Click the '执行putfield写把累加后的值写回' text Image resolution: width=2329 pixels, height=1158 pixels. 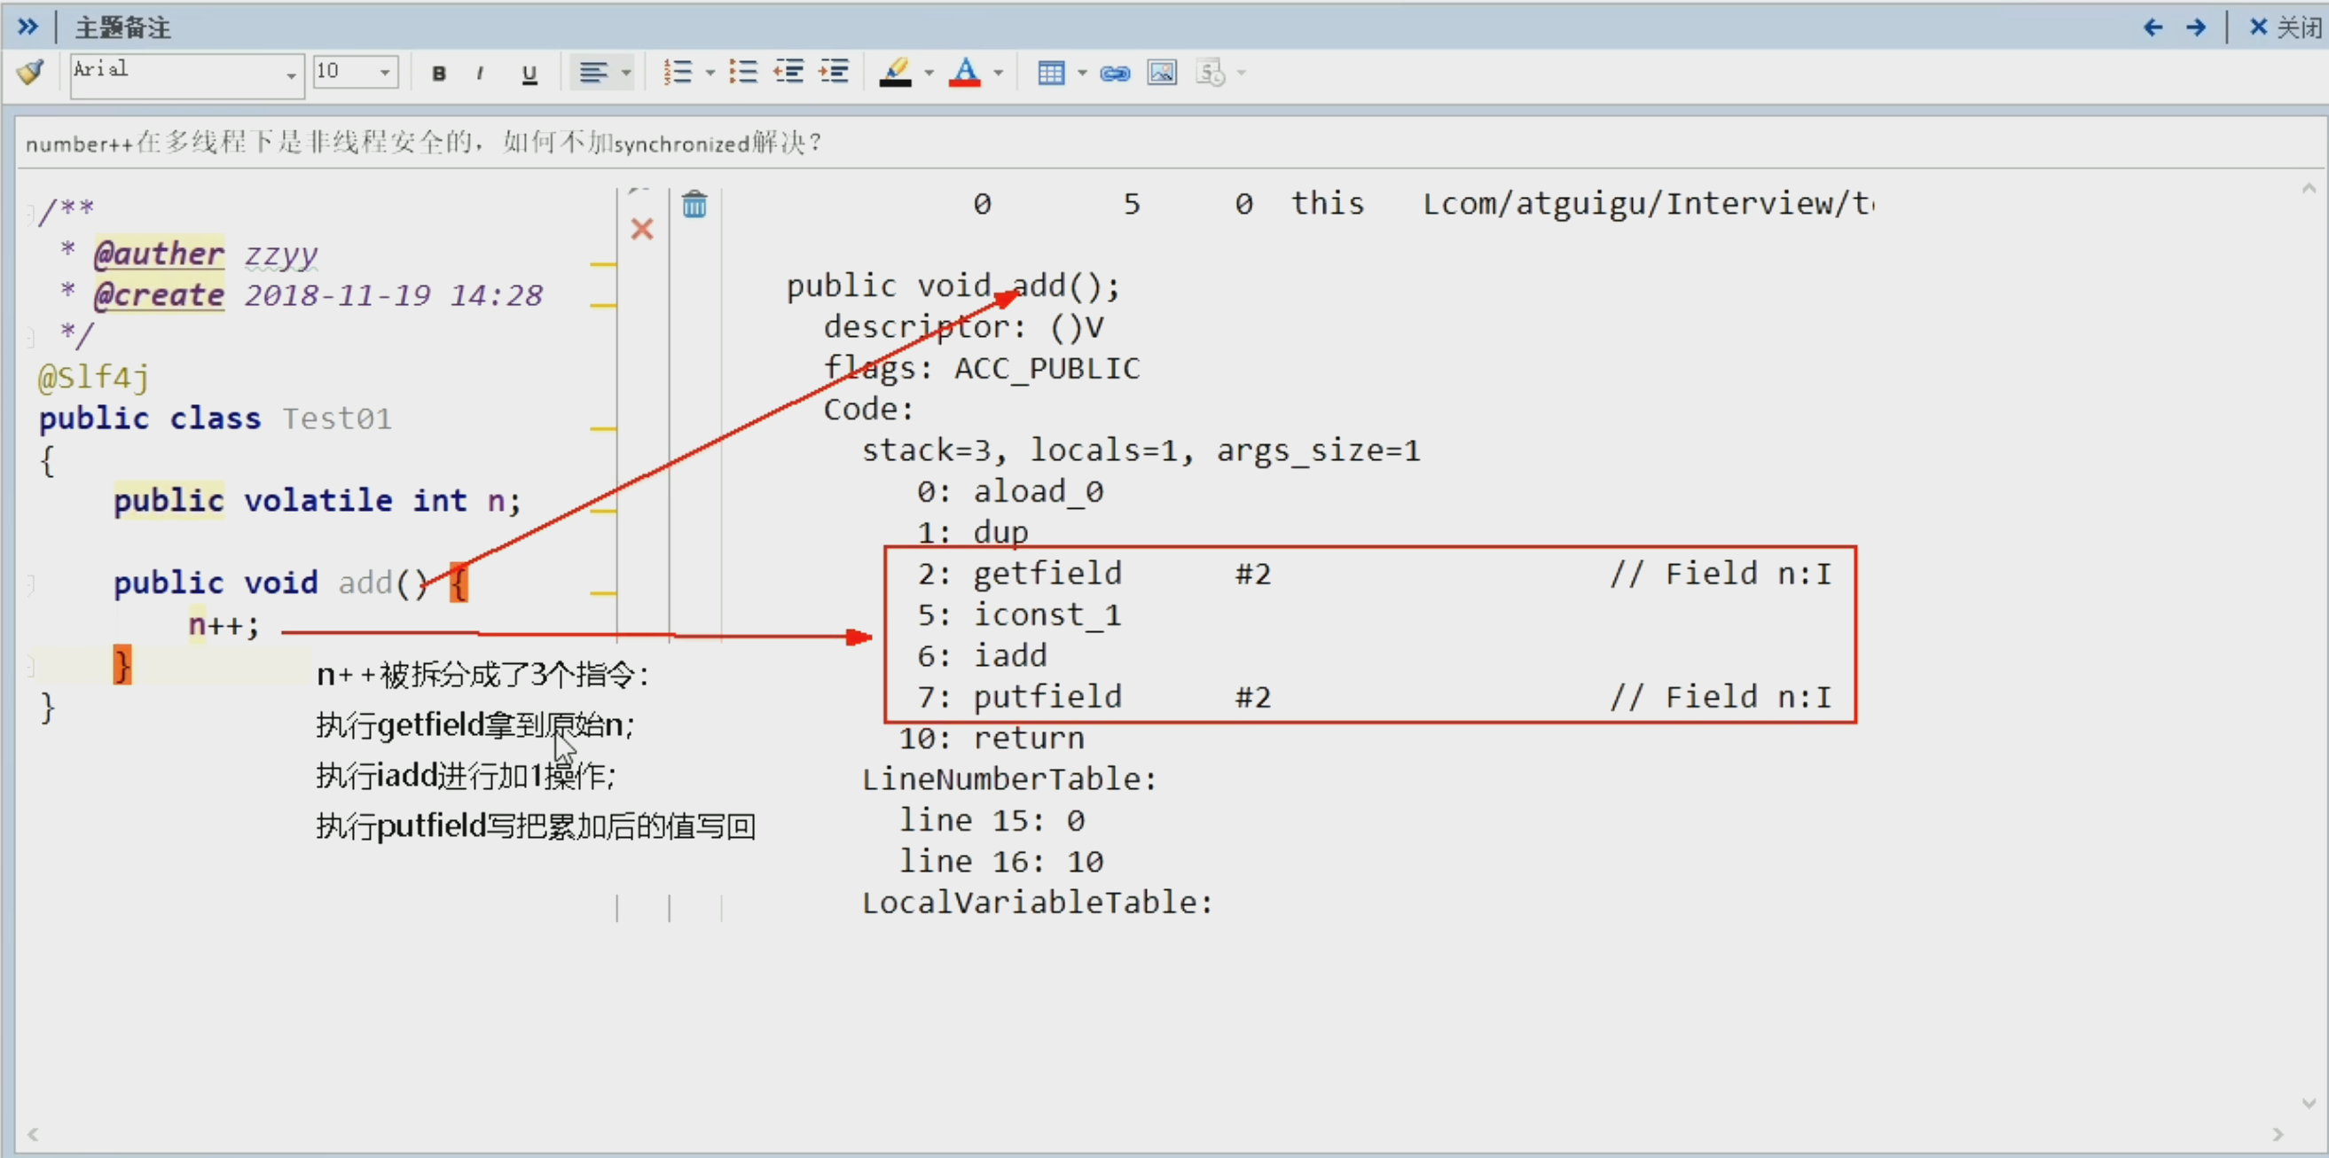click(537, 825)
